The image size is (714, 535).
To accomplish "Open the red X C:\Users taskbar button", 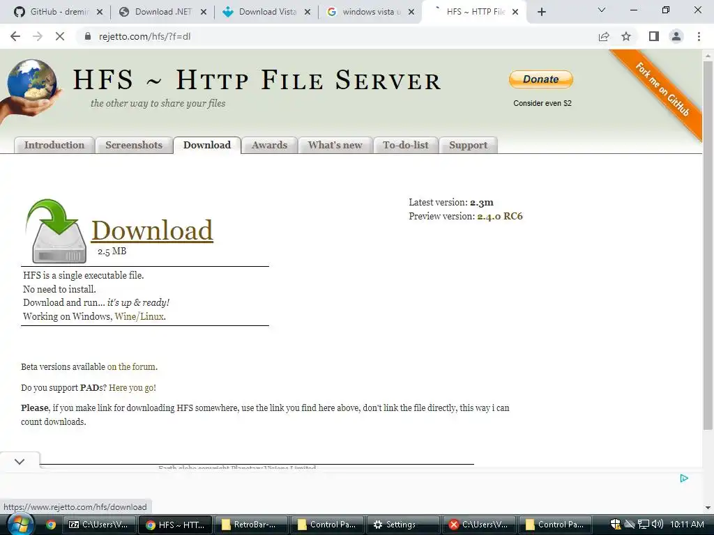I will 478,525.
